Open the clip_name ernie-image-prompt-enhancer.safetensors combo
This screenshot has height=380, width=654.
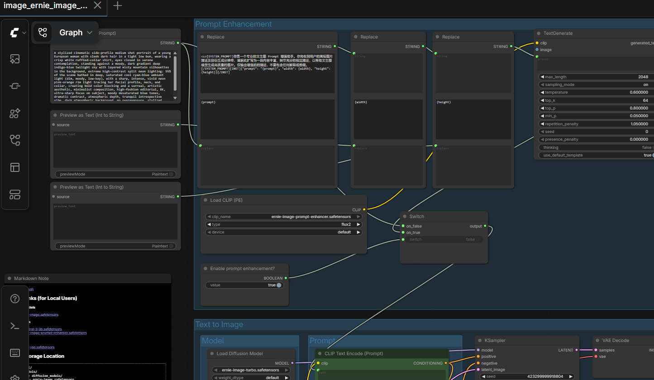pyautogui.click(x=284, y=217)
